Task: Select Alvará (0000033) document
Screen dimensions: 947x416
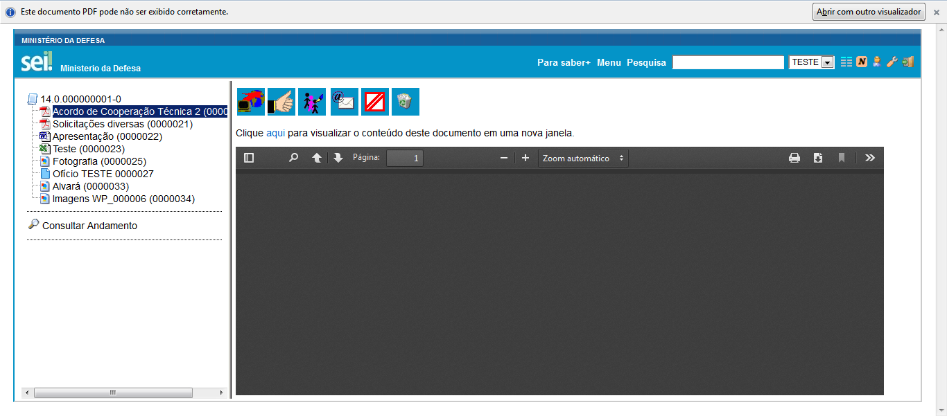Action: tap(91, 186)
